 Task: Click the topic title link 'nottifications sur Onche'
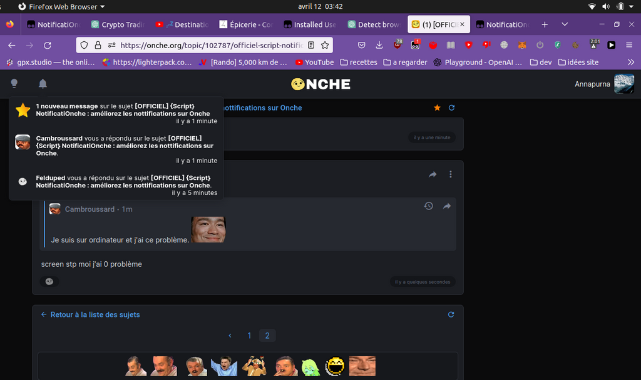click(x=262, y=107)
